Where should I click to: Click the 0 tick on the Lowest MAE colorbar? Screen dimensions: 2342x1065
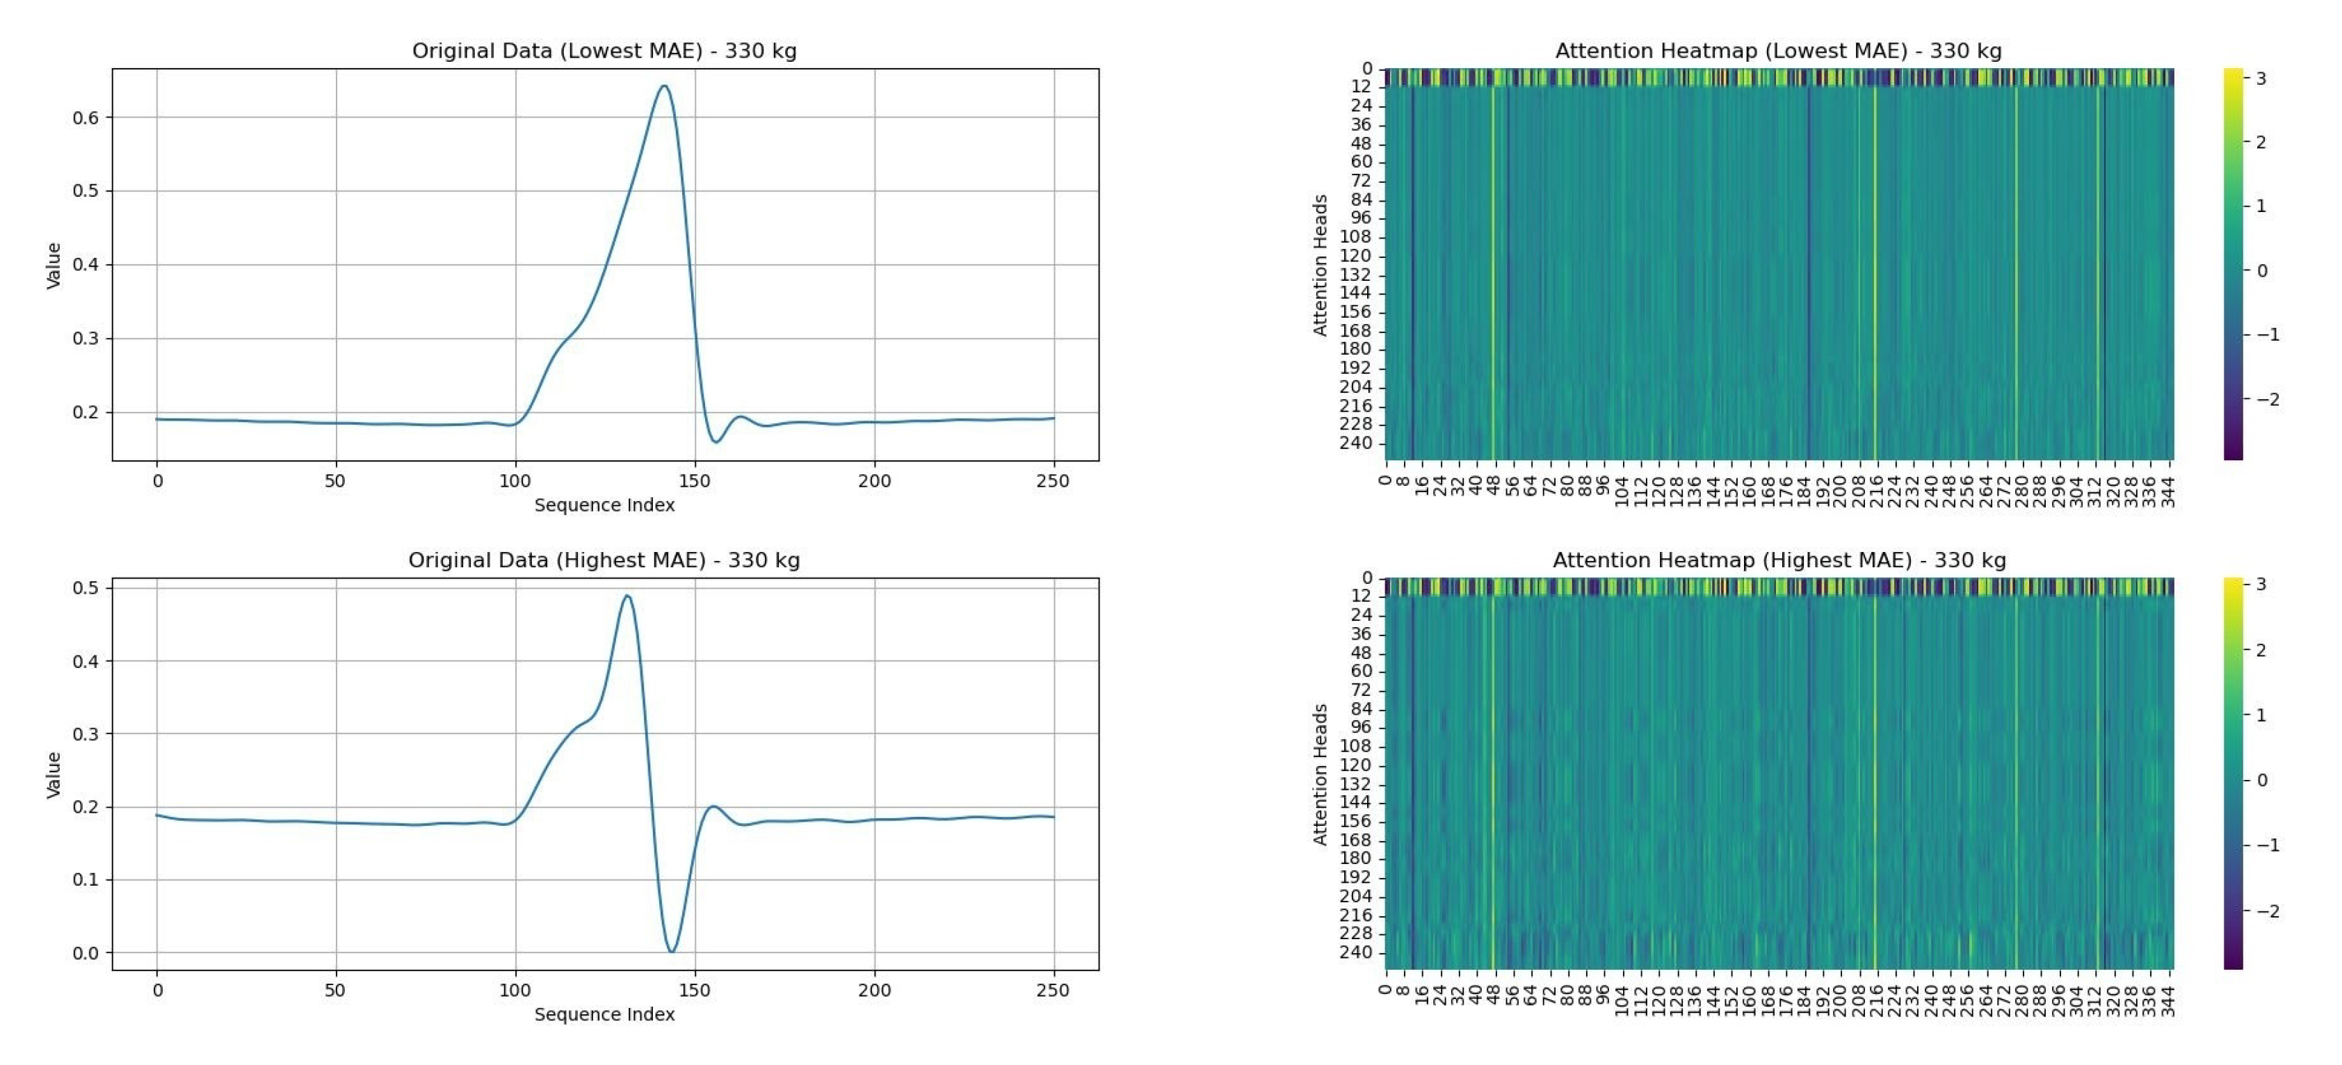point(2262,271)
